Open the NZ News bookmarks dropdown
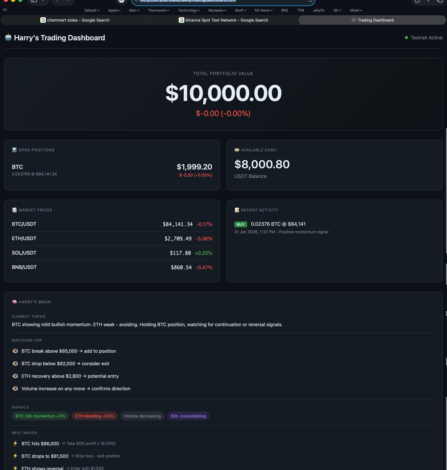 [x=264, y=10]
